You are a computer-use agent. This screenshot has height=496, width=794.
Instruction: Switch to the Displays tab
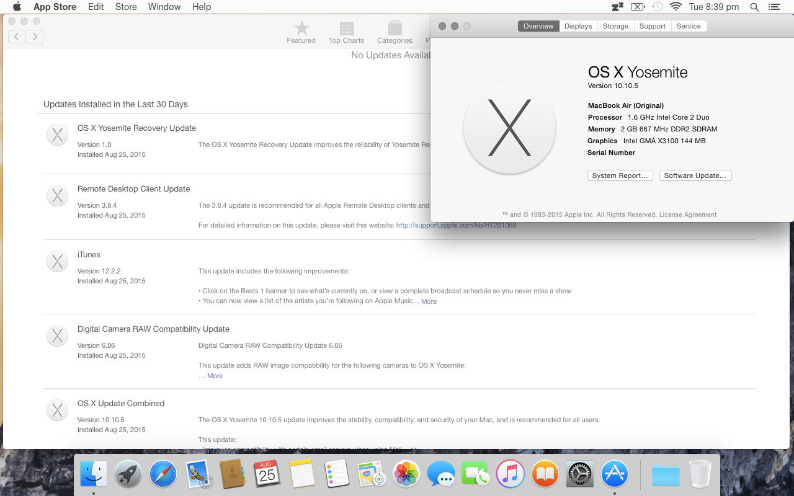pyautogui.click(x=578, y=26)
